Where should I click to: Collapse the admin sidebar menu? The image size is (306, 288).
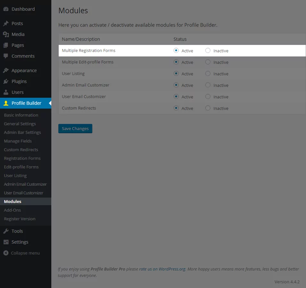click(22, 253)
